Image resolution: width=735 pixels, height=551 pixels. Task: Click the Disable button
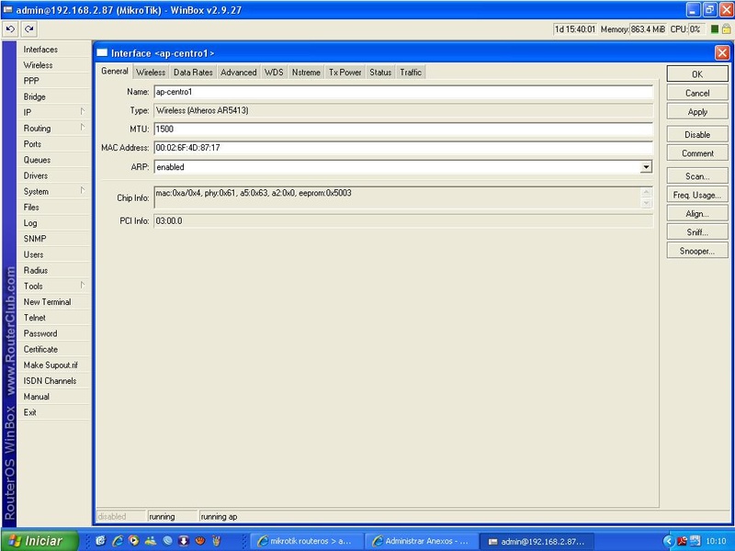[x=697, y=134]
